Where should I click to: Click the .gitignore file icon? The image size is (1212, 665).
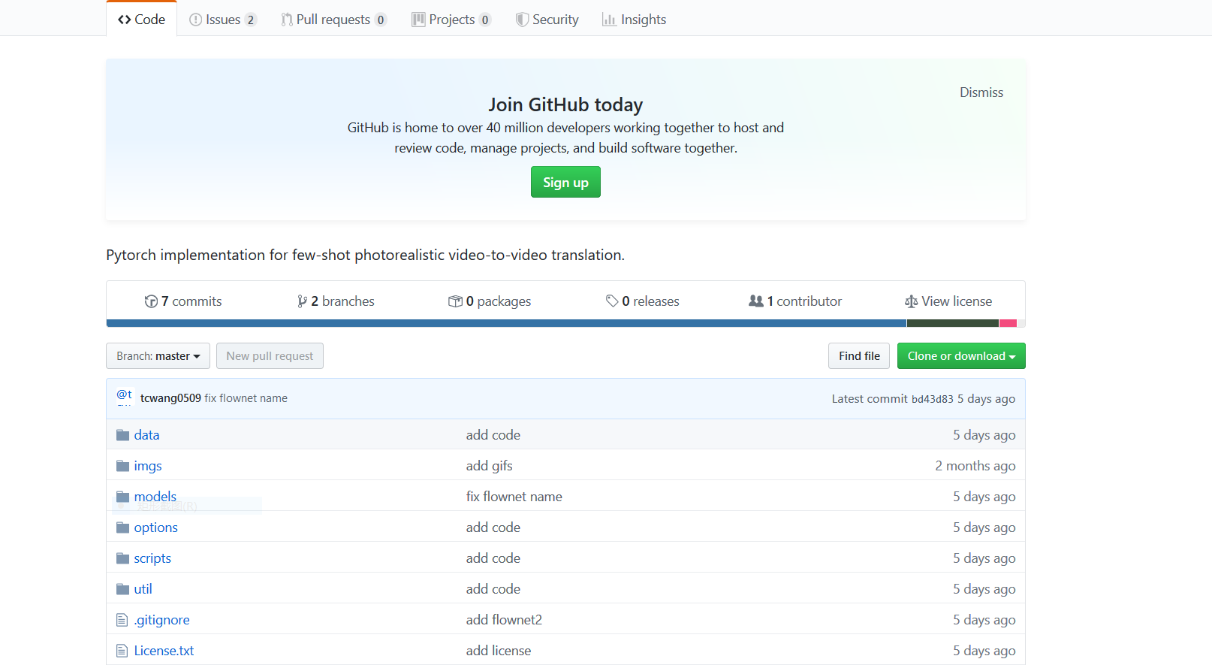[x=122, y=620]
